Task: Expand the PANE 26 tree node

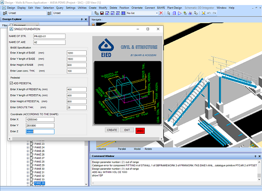Action: click(x=28, y=155)
